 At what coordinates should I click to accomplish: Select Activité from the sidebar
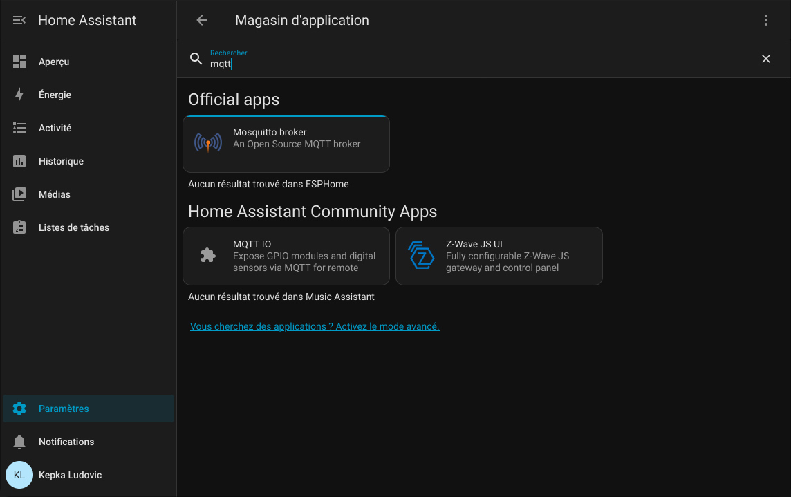(x=55, y=128)
